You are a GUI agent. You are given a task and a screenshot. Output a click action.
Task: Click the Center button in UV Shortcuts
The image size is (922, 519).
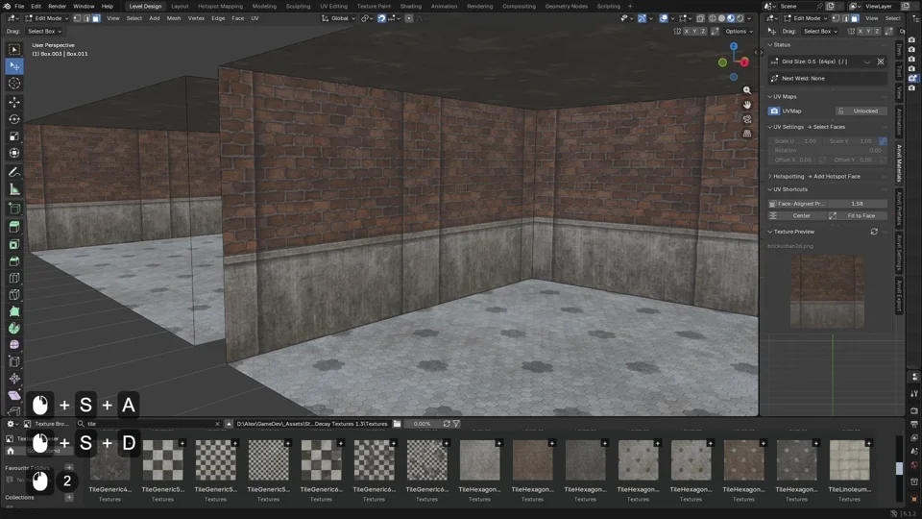point(795,216)
